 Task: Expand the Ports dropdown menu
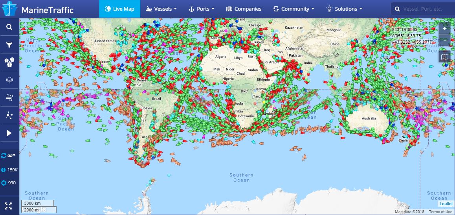[202, 9]
